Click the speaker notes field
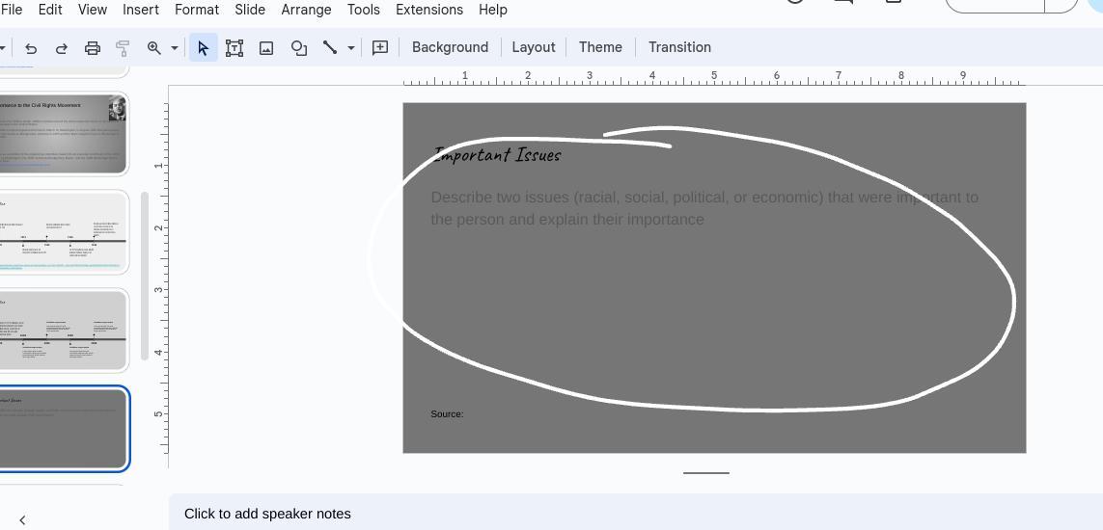This screenshot has width=1103, height=530. coord(637,514)
